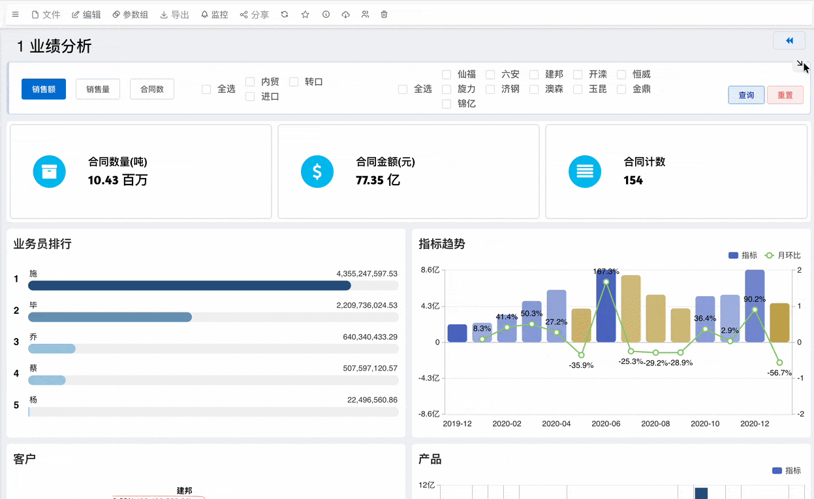The width and height of the screenshot is (814, 499).
Task: Open the users icon in toolbar
Action: pos(365,14)
